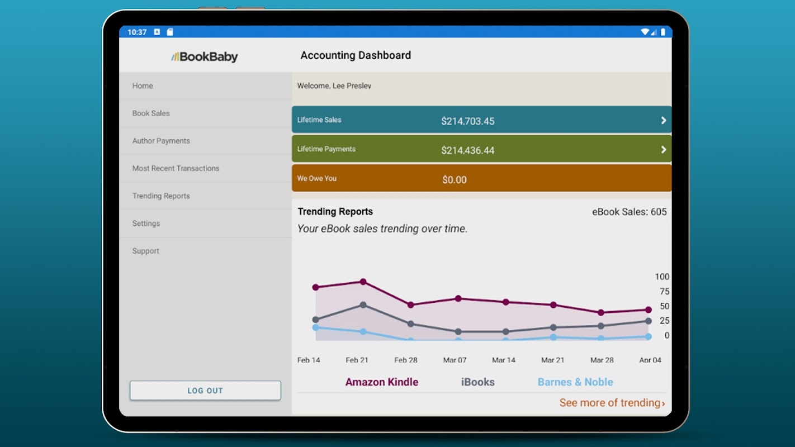The image size is (795, 447).
Task: Open Book Sales in the sidebar
Action: point(205,113)
